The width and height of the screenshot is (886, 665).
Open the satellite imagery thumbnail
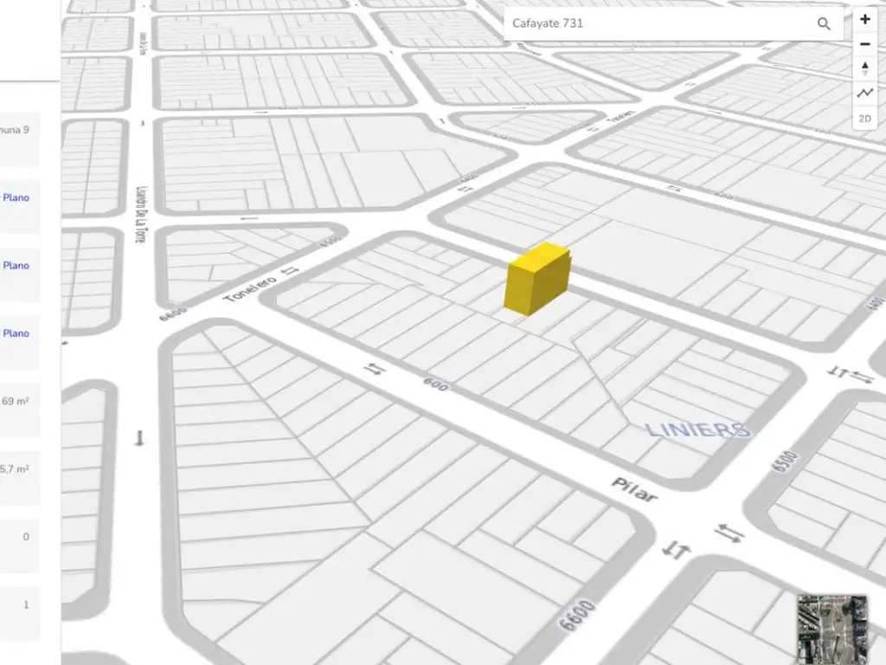point(831,629)
